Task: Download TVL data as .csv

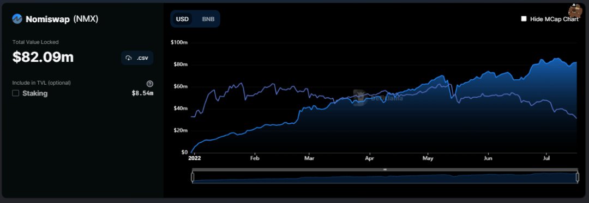Action: [x=137, y=58]
